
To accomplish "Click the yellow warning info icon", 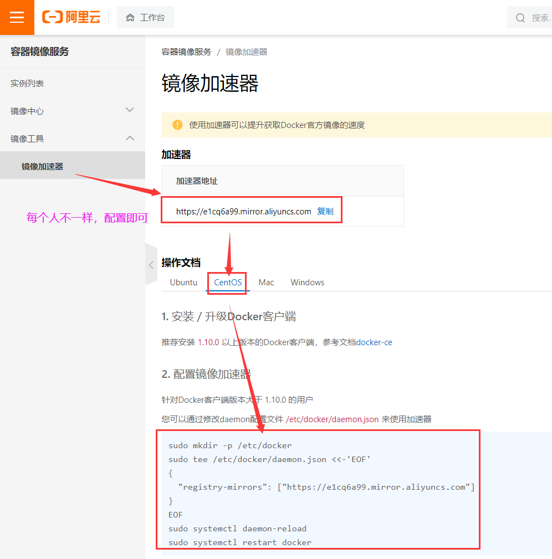I will coord(177,125).
